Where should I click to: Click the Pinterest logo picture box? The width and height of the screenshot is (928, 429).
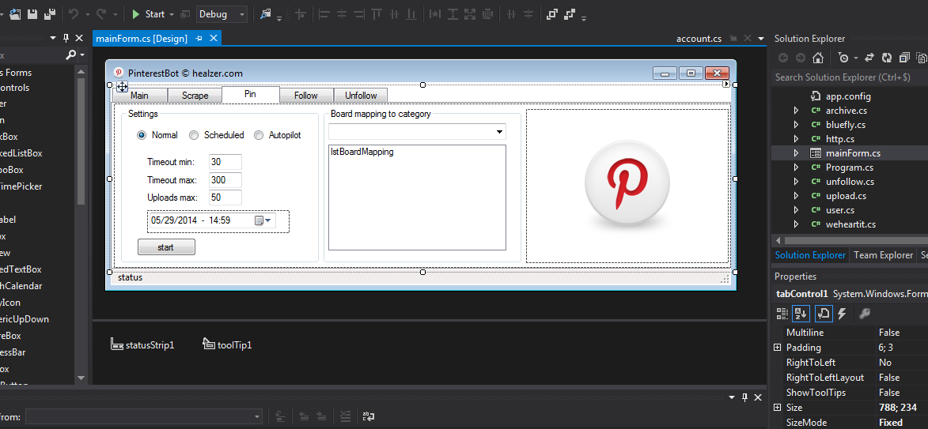point(627,186)
